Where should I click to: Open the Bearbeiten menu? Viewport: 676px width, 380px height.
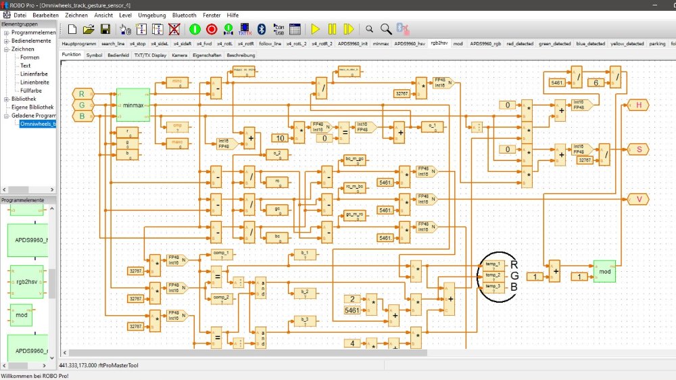(46, 15)
